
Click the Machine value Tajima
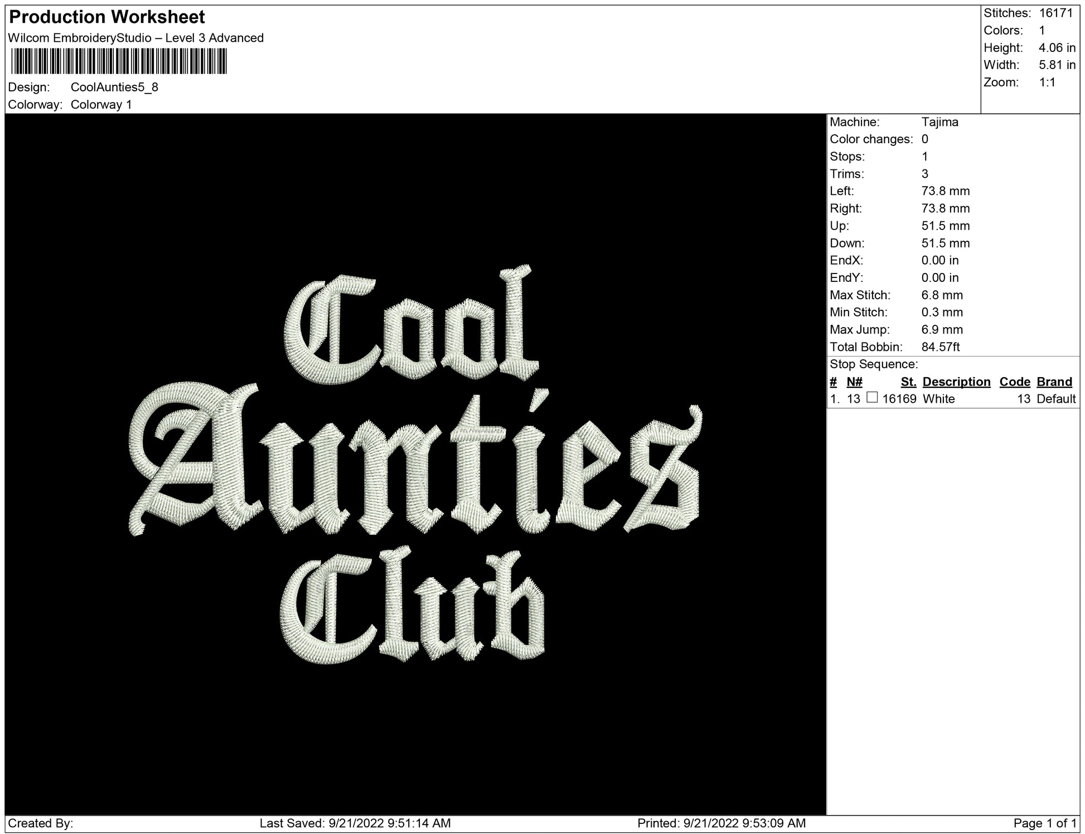939,122
